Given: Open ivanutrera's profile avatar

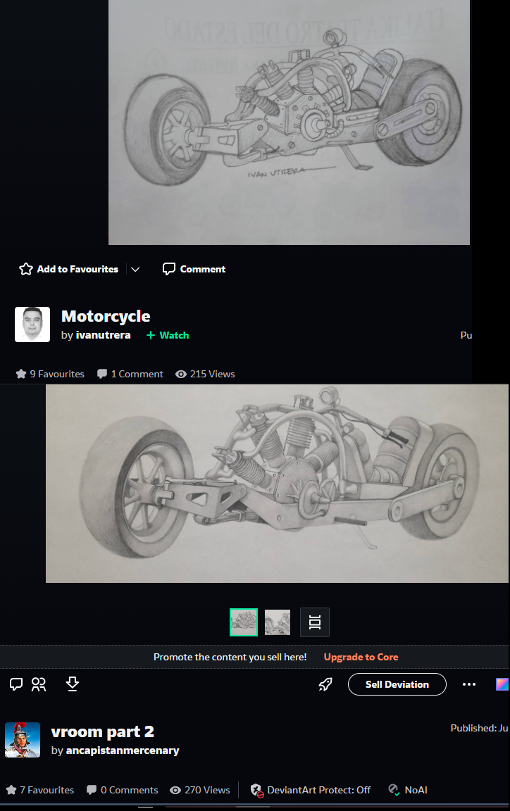Looking at the screenshot, I should click(x=32, y=325).
